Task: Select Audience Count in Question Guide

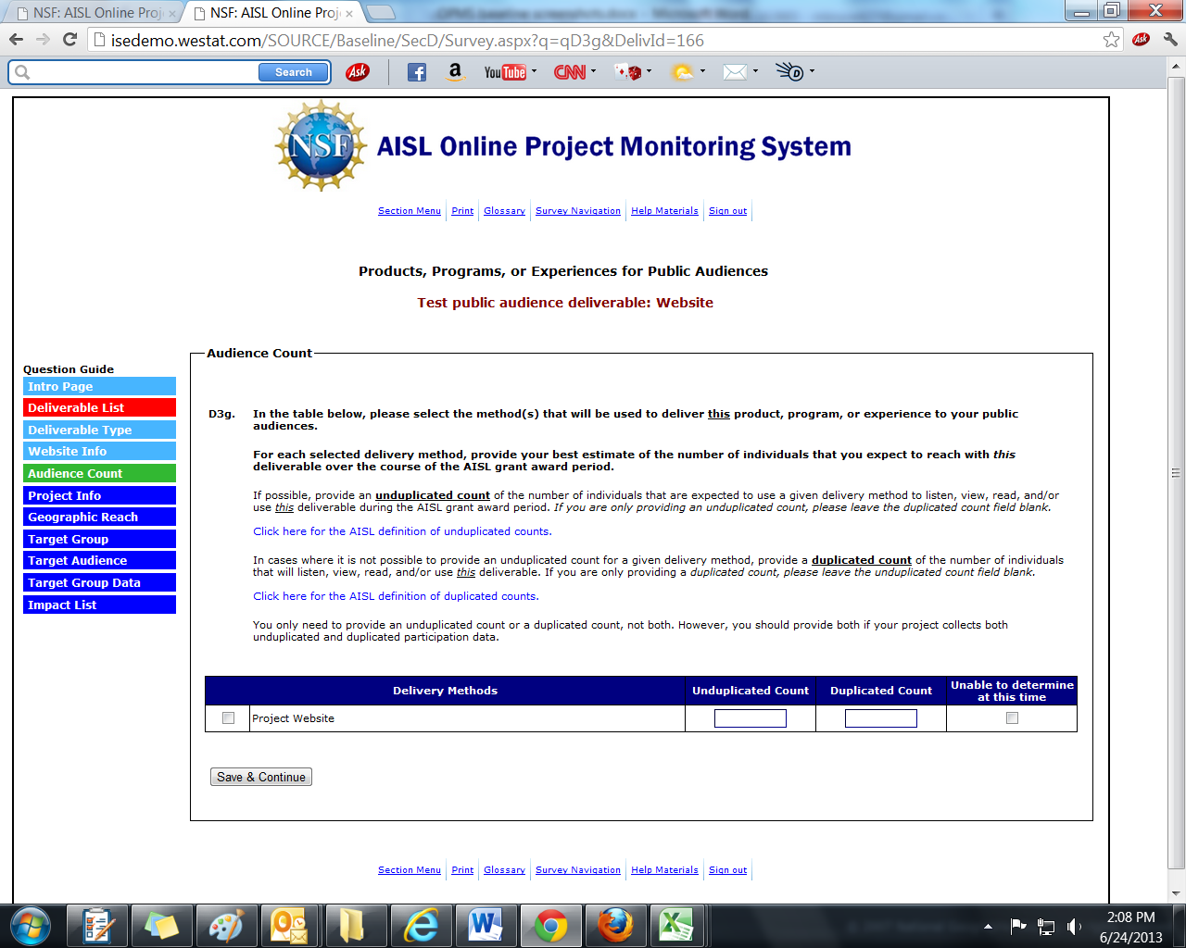Action: (x=99, y=473)
